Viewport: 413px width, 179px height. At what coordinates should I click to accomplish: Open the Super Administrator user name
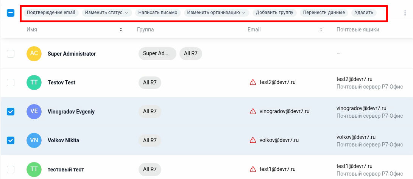pos(72,54)
